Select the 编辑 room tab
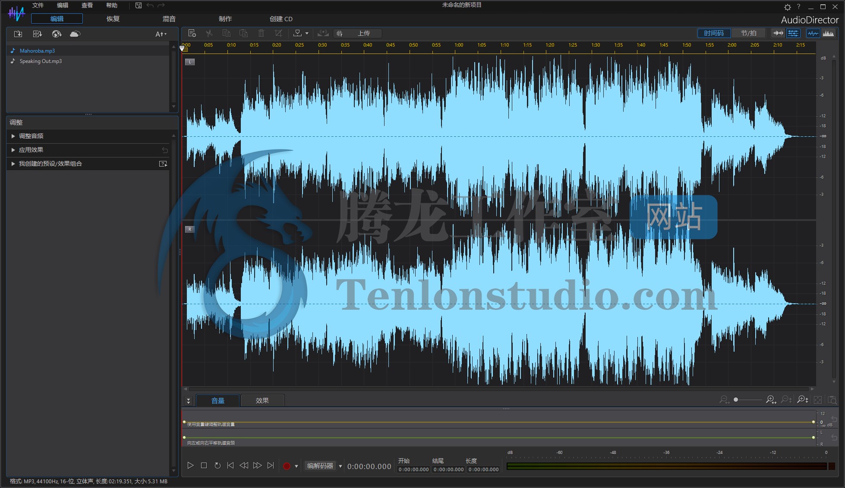 [x=57, y=19]
